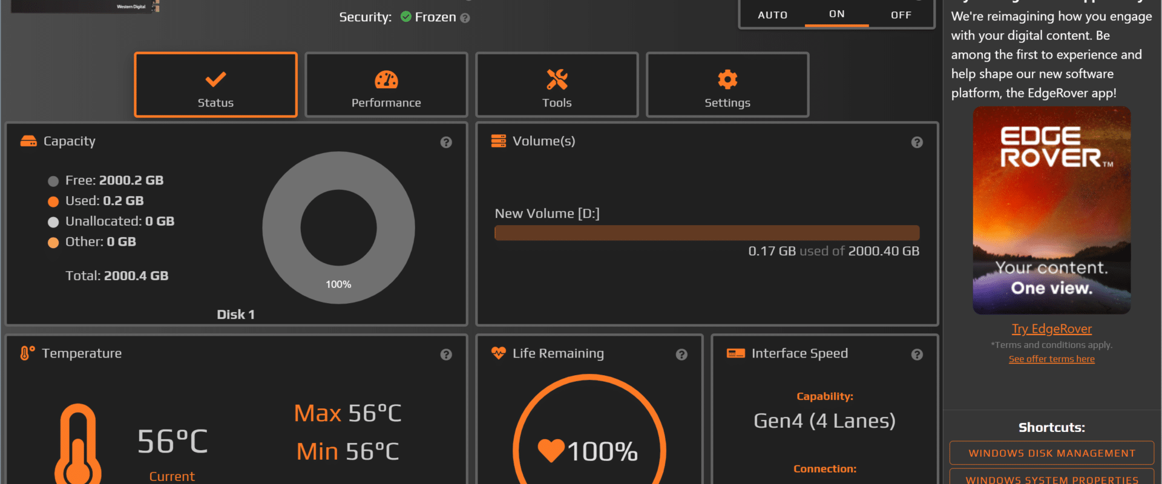Click the Life Remaining circular gauge
The width and height of the screenshot is (1162, 484).
tap(589, 429)
